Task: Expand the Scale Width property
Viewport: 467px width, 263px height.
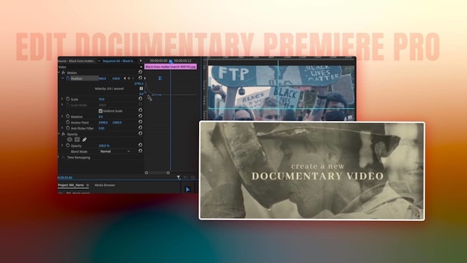Action: pos(62,105)
